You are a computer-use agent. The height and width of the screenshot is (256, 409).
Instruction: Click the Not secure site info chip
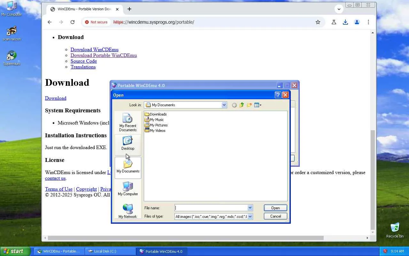(96, 22)
